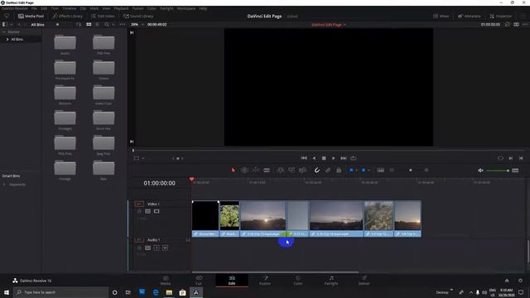The image size is (530, 298).
Task: Switch to the Deliver page tab
Action: pyautogui.click(x=364, y=280)
